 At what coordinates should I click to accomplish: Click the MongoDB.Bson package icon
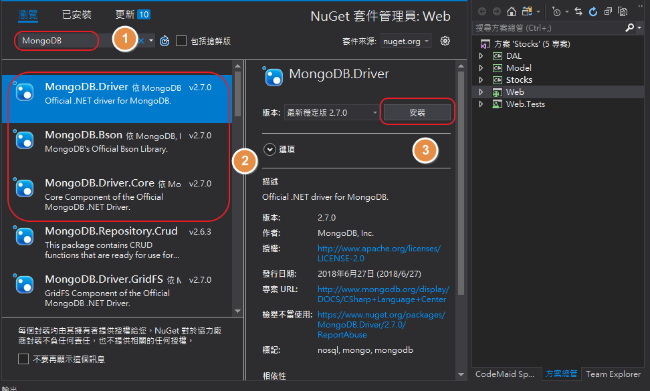(25, 140)
